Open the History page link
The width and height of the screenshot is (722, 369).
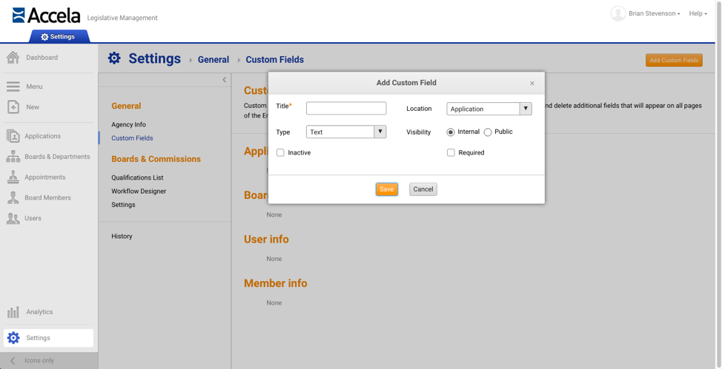click(122, 236)
